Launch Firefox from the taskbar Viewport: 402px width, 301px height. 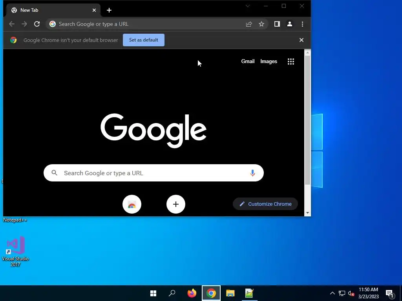[192, 293]
